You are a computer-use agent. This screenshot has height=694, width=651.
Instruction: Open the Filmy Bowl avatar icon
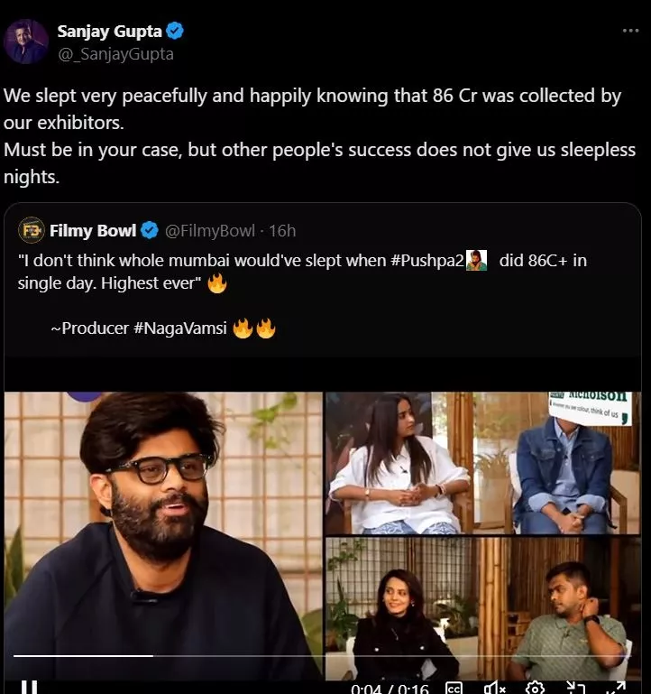tap(32, 231)
